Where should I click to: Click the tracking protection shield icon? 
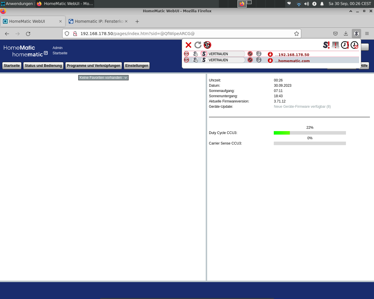(x=67, y=34)
